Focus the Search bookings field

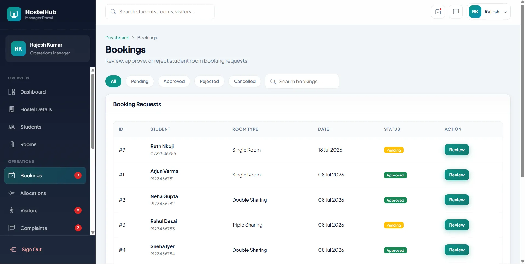[x=302, y=82]
